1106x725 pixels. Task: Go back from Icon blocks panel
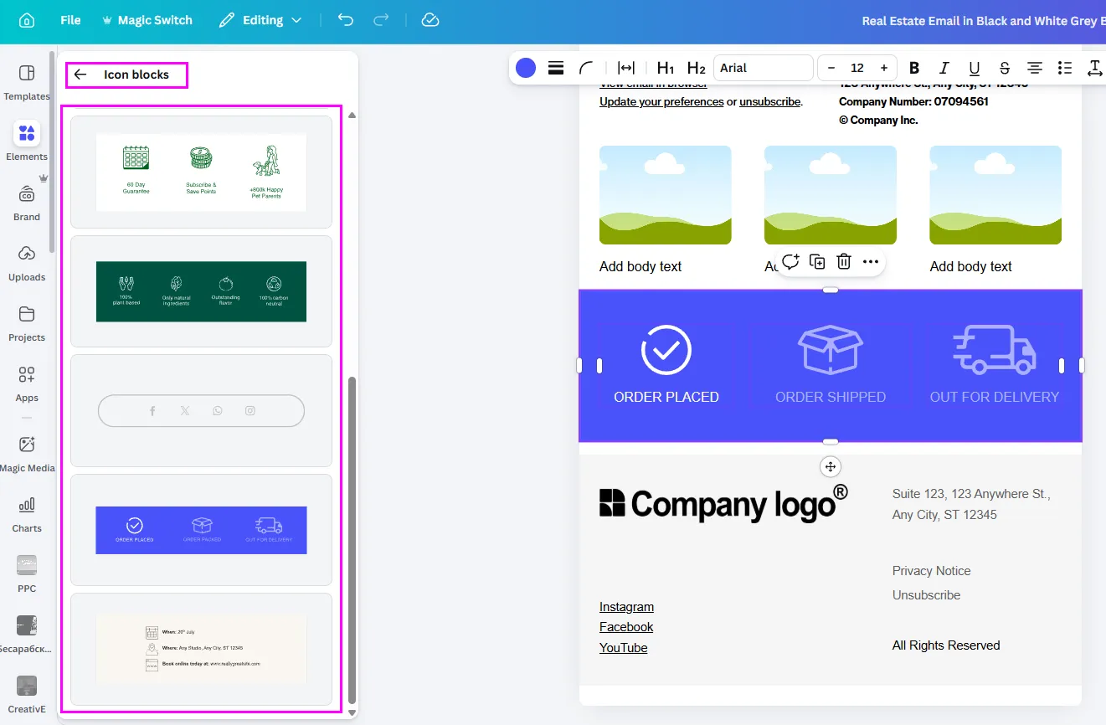click(x=80, y=75)
